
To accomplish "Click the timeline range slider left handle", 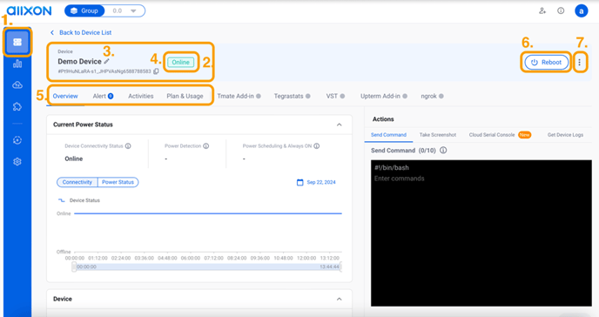I will [x=74, y=266].
